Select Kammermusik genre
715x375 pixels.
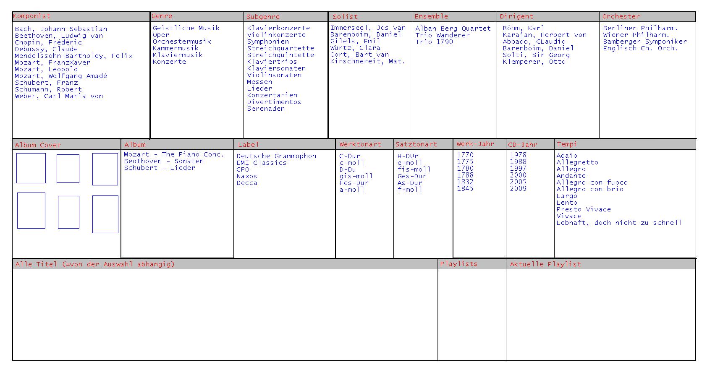[175, 48]
